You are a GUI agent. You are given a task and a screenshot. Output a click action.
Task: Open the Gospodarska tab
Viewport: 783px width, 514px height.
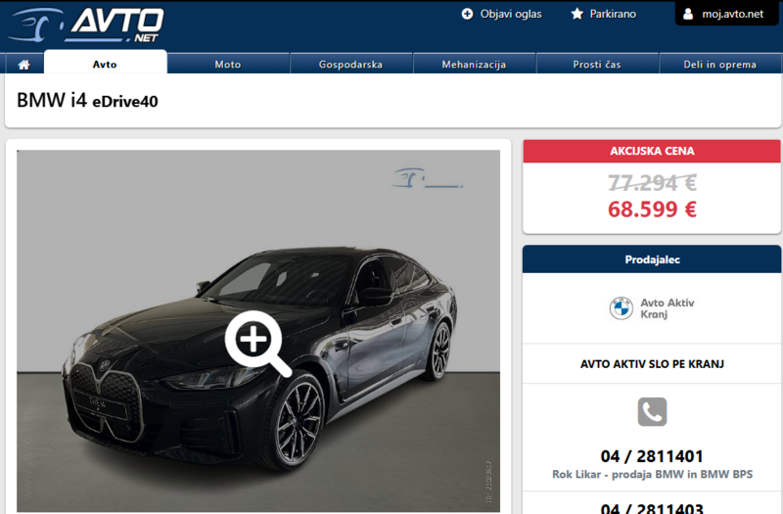click(350, 65)
